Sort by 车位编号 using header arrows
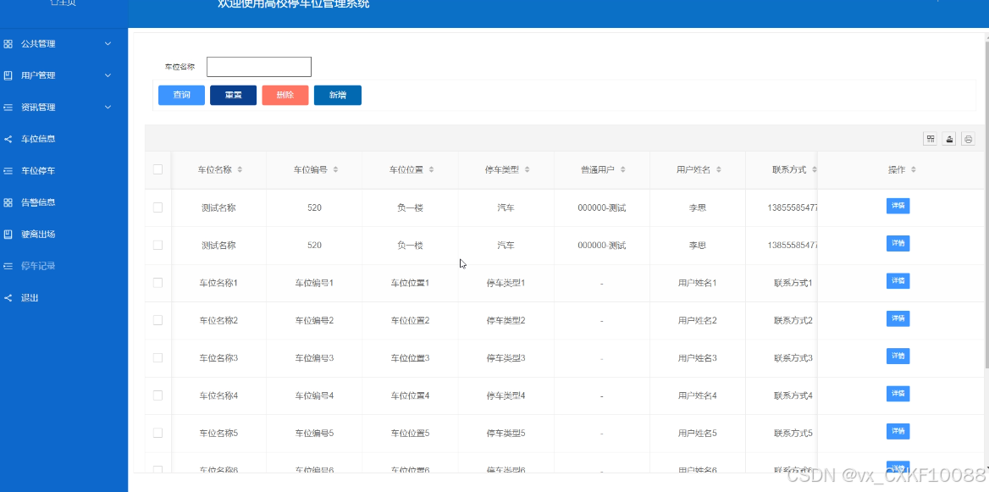 [x=335, y=169]
